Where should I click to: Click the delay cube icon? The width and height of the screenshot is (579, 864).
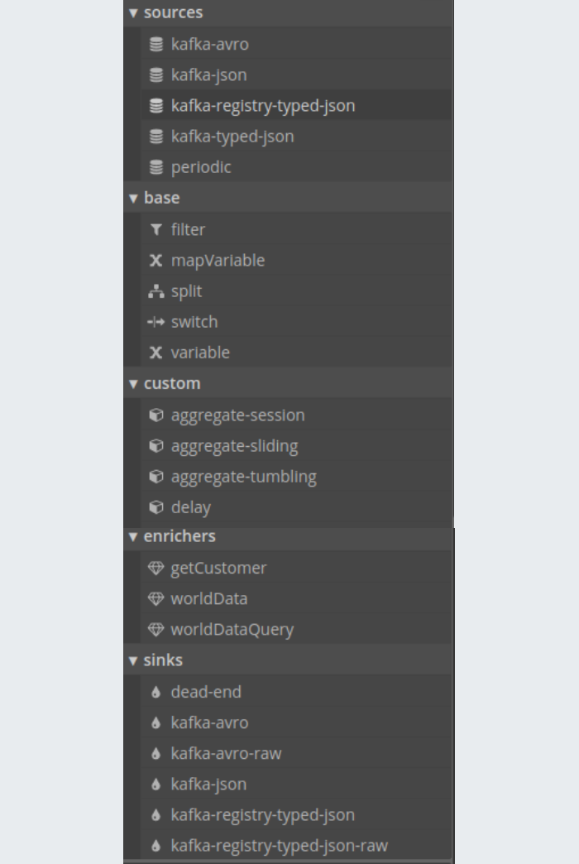coord(156,507)
